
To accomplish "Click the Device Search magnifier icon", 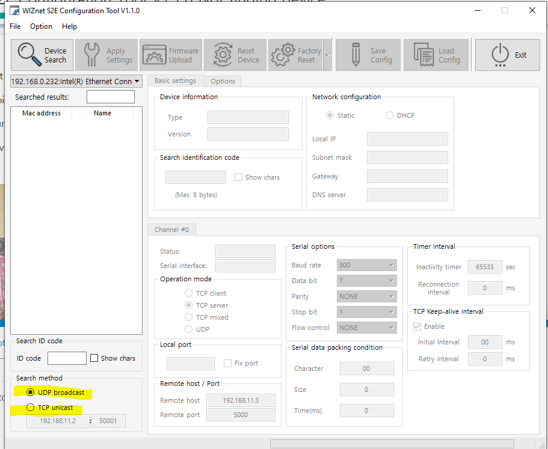I will pos(29,55).
